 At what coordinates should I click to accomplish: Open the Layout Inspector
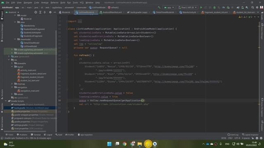250,135
